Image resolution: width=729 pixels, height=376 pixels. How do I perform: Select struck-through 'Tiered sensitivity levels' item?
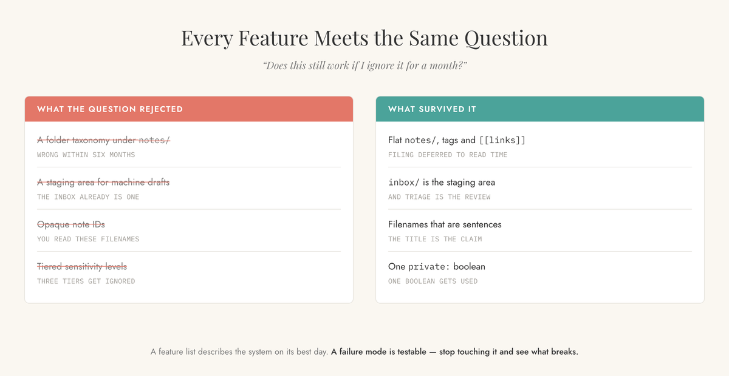[x=82, y=266]
